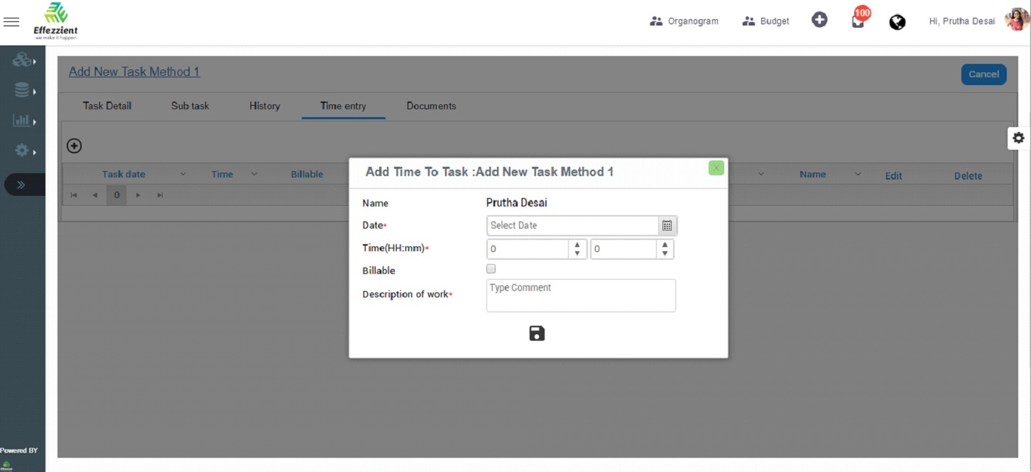Enable the Billable checkbox
Viewport: 1031px width, 472px height.
[x=491, y=269]
